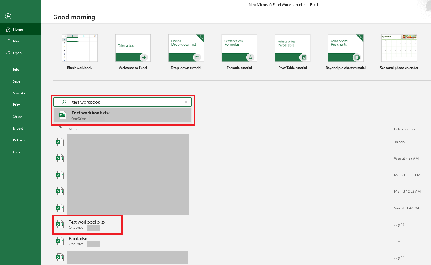Viewport: 431px width, 265px height.
Task: Click the July 15 date entry
Action: [399, 258]
